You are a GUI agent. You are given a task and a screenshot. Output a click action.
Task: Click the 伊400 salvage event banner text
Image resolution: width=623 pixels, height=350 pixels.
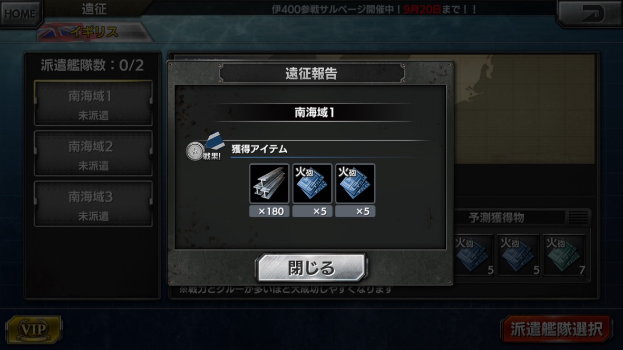[374, 9]
